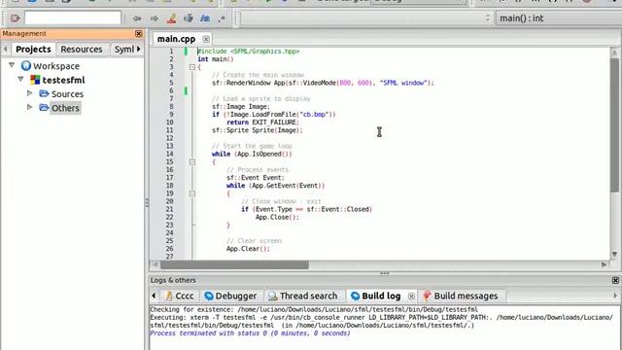Screen dimensions: 622x350
Task: Click the 'sf::Image Image;' line
Action: (x=241, y=106)
